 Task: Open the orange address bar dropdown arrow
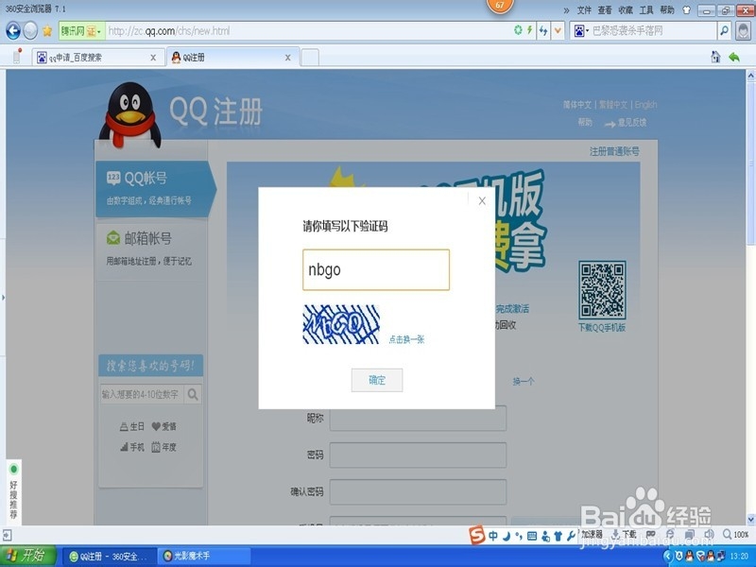558,31
